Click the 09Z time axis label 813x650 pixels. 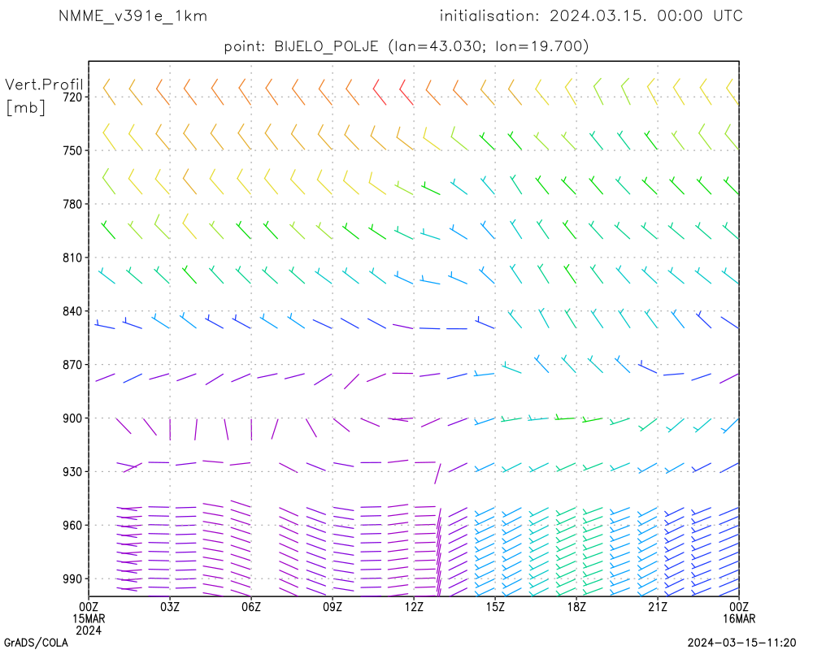(x=333, y=607)
